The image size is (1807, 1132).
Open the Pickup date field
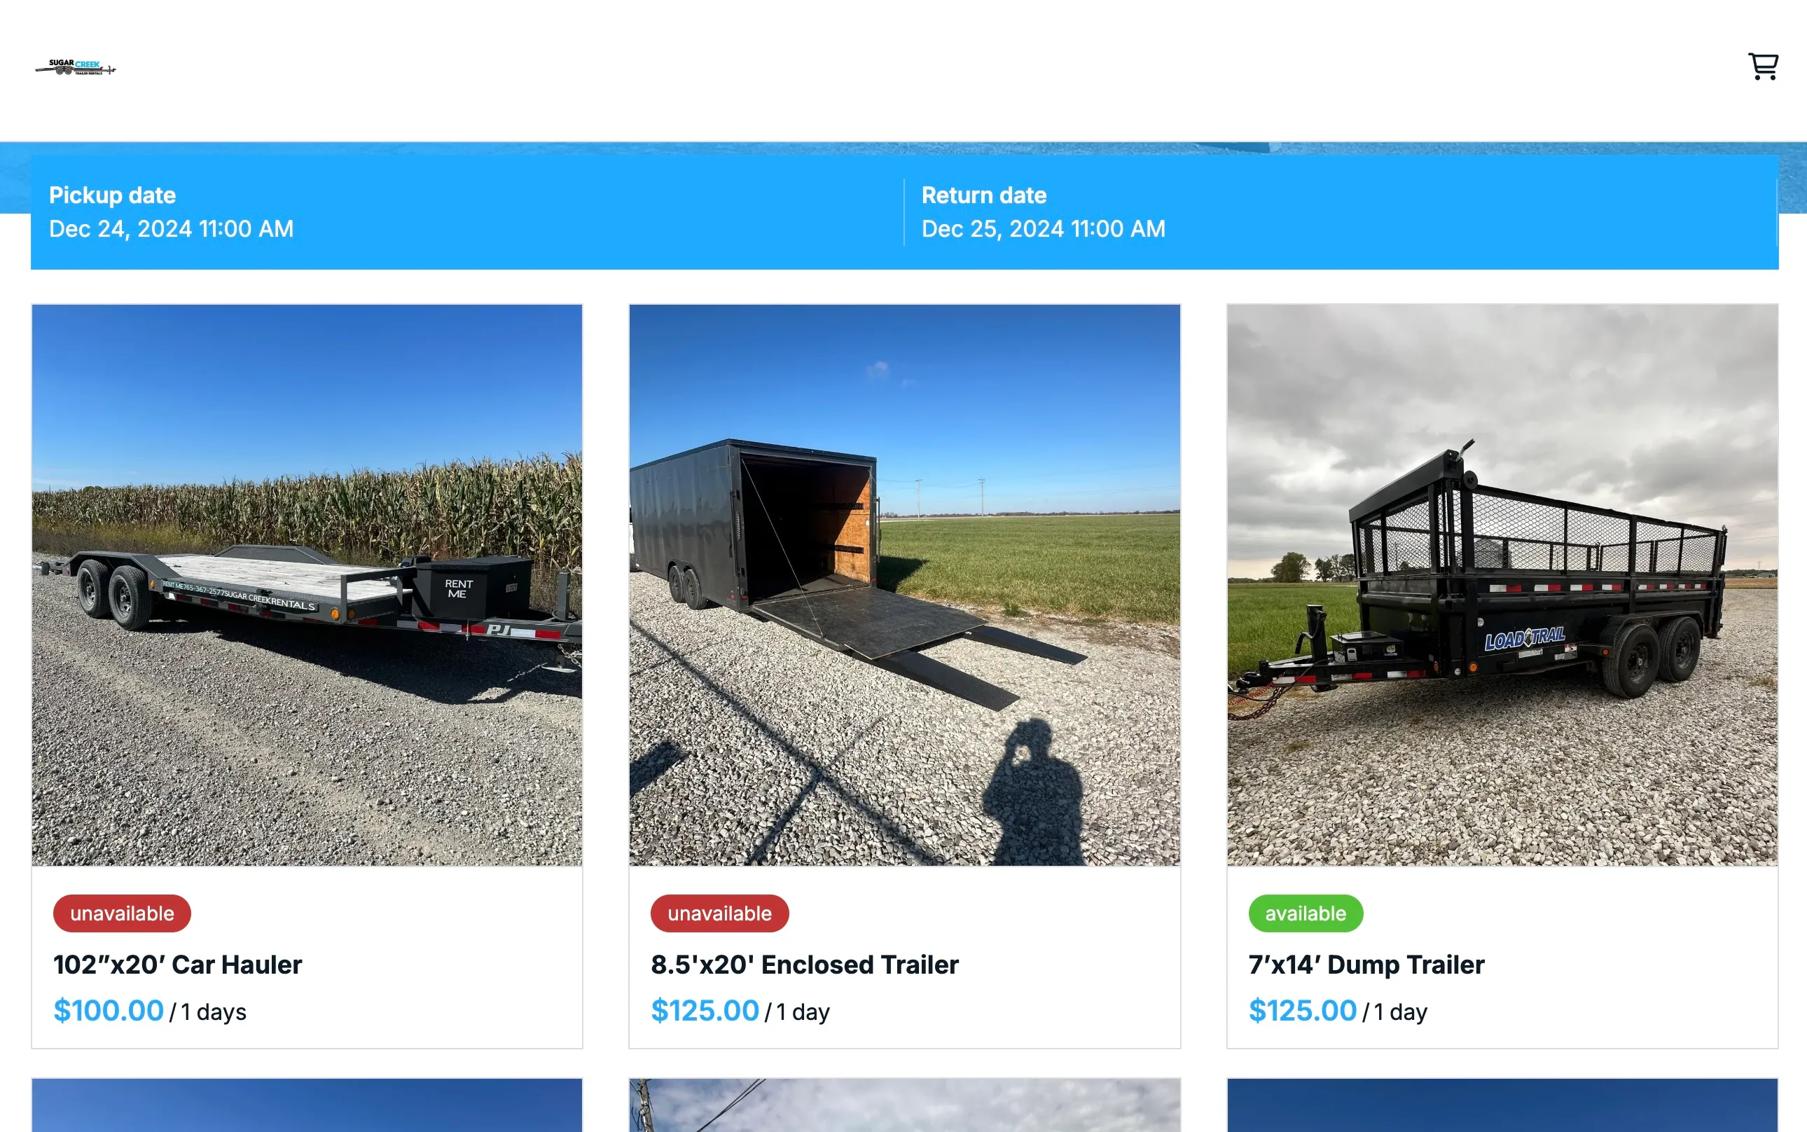(467, 212)
